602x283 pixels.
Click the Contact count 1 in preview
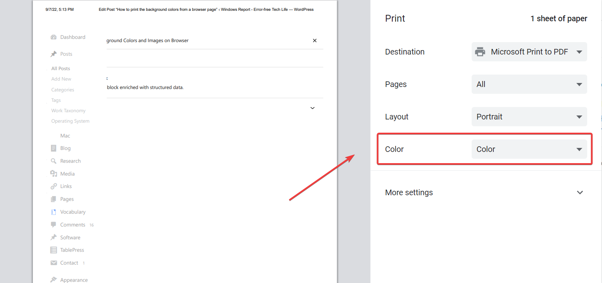84,263
